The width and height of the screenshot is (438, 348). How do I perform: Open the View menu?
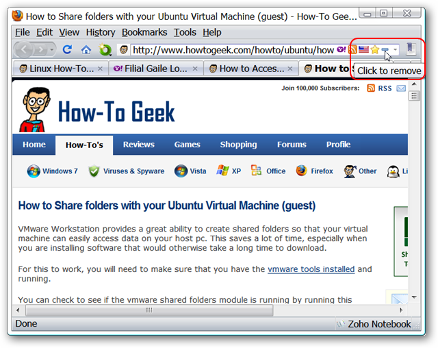(69, 32)
